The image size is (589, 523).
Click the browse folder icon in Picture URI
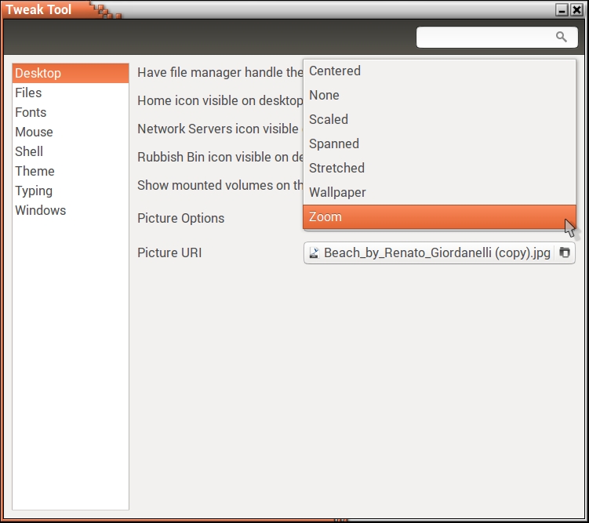[x=564, y=253]
